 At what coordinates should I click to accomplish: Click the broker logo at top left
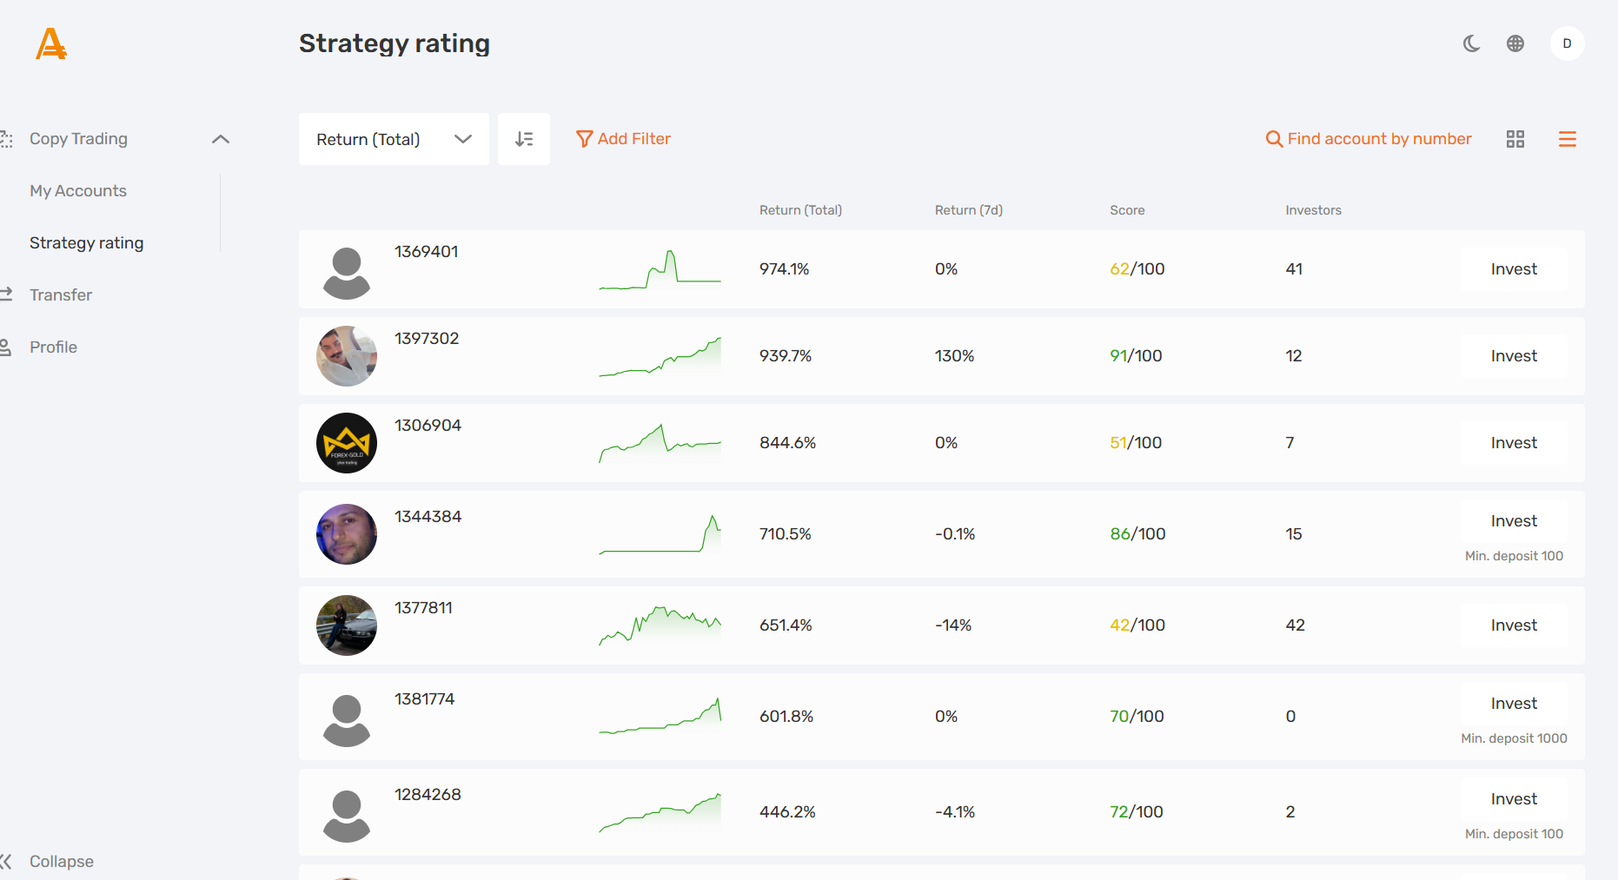[50, 43]
